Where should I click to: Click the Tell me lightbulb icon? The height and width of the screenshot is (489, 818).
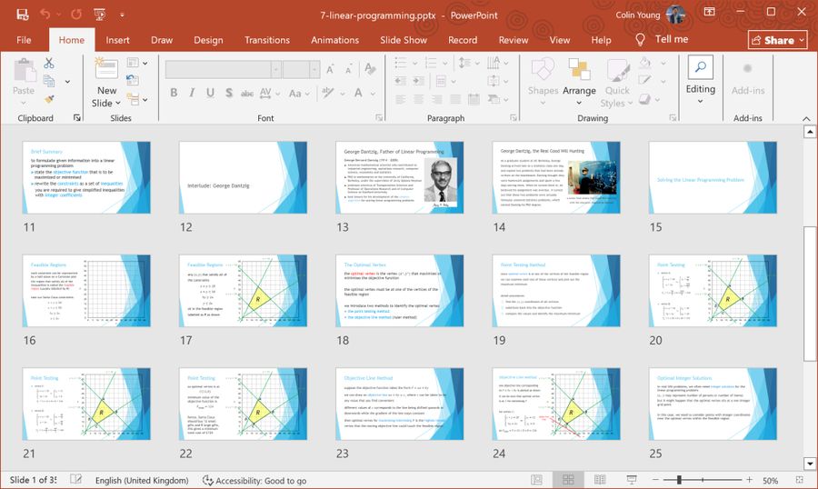pyautogui.click(x=640, y=40)
